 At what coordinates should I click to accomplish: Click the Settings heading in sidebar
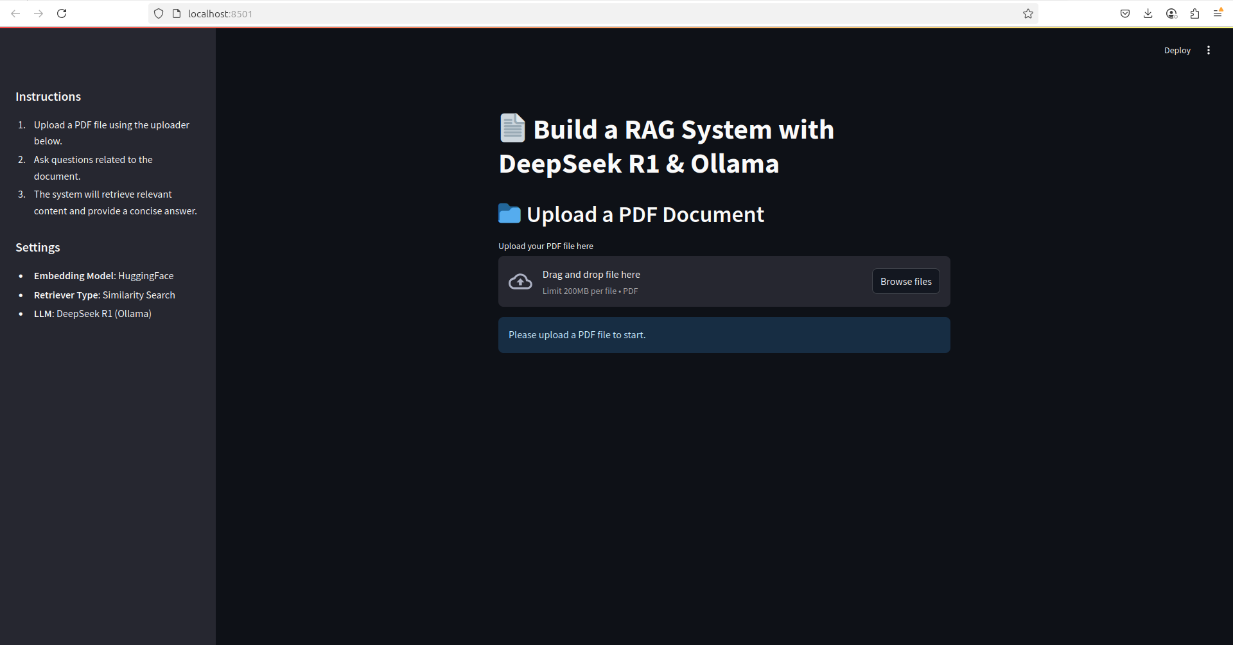(x=38, y=248)
